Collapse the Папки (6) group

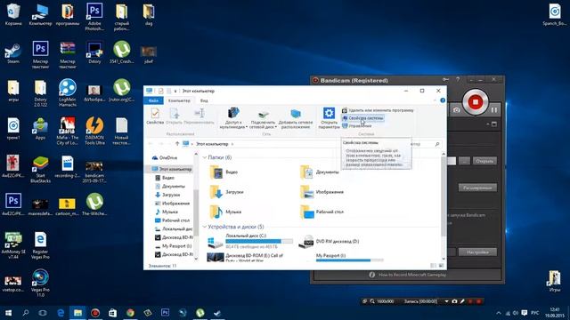[x=205, y=157]
